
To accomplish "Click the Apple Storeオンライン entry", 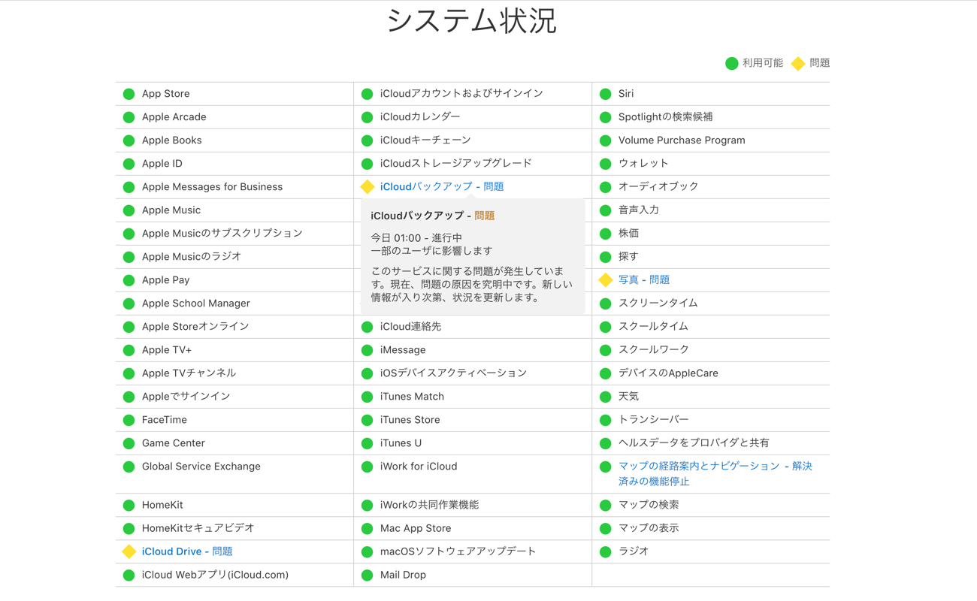I will point(195,327).
